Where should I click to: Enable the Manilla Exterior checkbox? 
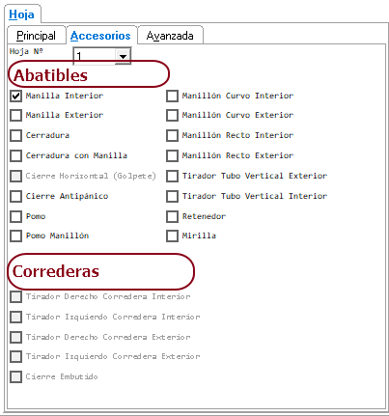click(15, 115)
